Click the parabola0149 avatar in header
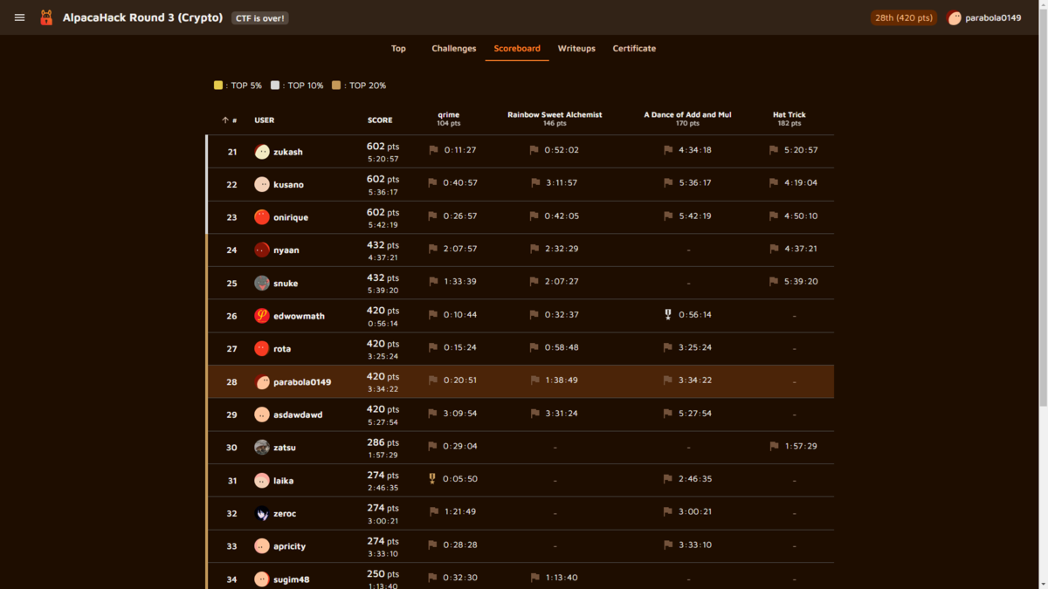This screenshot has width=1048, height=589. coord(955,17)
